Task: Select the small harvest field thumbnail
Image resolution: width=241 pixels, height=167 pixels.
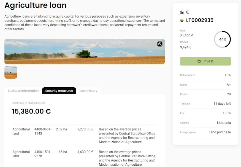Action: 11,72
